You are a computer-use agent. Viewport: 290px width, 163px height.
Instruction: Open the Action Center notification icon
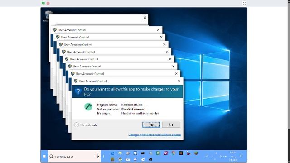click(242, 156)
